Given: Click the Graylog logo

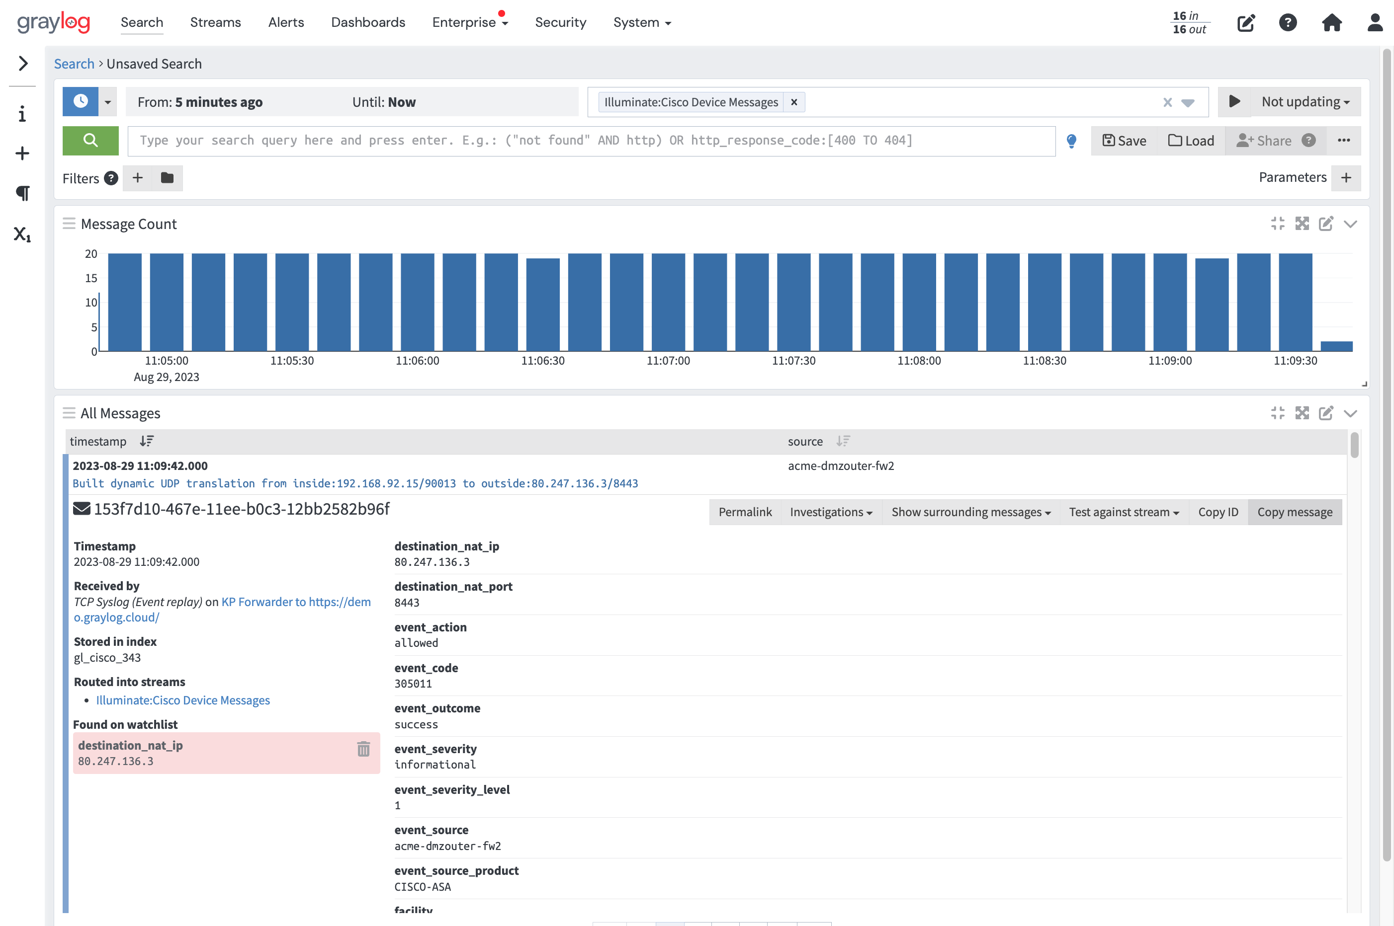Looking at the screenshot, I should [x=53, y=22].
